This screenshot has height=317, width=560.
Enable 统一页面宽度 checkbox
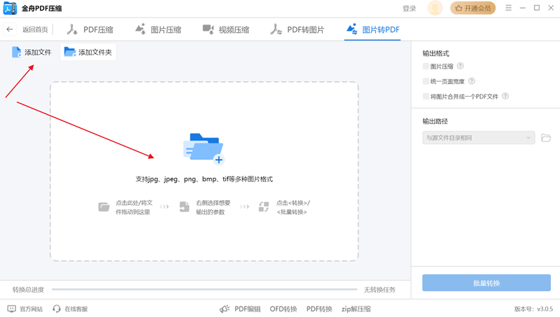(426, 81)
